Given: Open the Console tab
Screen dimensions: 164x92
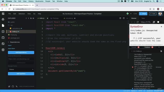Looking at the screenshot, I should tap(134, 47).
